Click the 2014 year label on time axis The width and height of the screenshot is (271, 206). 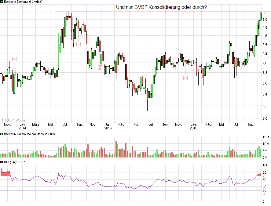click(23, 128)
